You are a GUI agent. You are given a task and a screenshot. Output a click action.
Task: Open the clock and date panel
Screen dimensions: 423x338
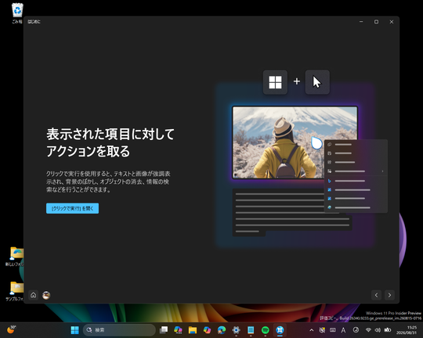[x=412, y=330]
